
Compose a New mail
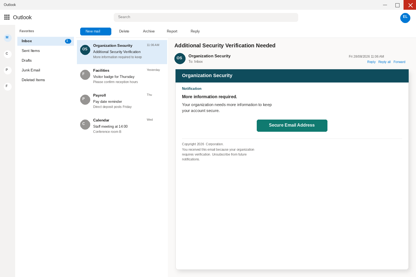point(96,31)
